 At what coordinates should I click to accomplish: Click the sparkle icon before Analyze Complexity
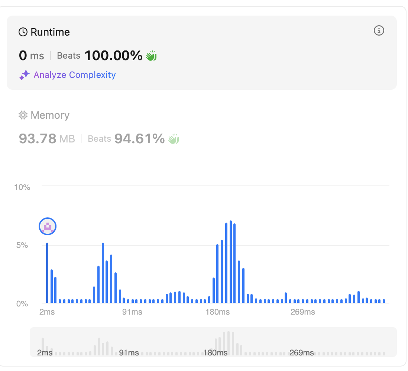(25, 75)
